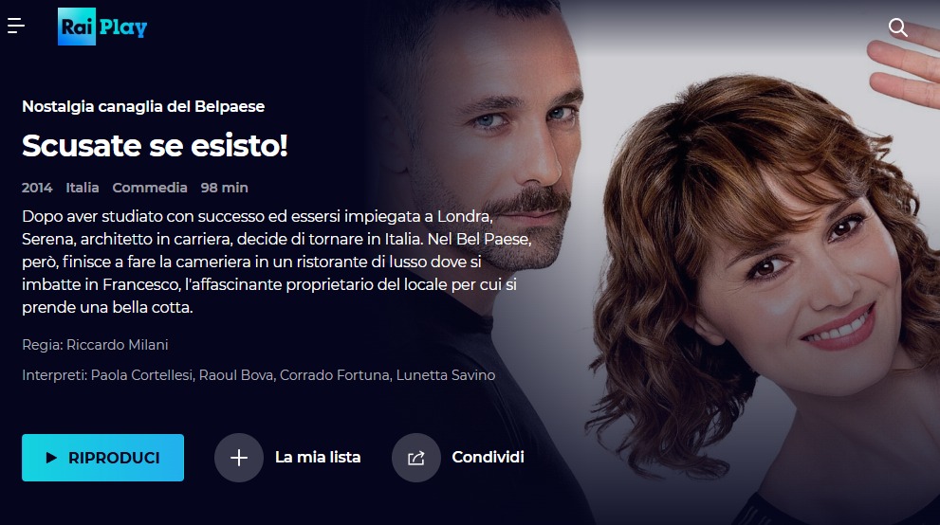Click the Italia country tag
This screenshot has width=940, height=525.
[83, 188]
